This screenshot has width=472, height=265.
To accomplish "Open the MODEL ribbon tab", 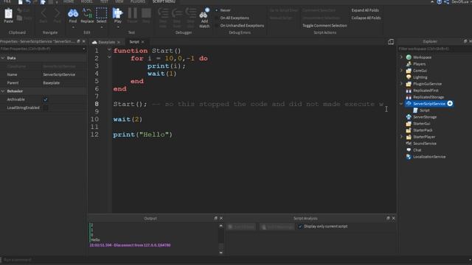I will click(x=87, y=1).
